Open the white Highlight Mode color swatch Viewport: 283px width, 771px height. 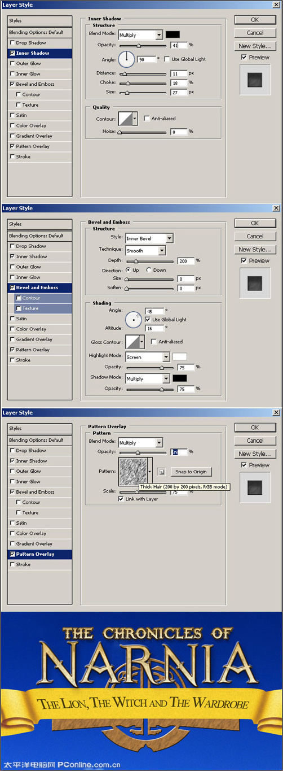[179, 357]
